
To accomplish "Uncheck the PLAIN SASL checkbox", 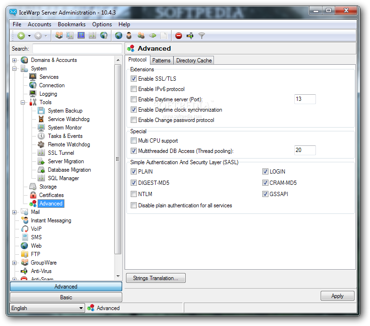I will tap(134, 172).
